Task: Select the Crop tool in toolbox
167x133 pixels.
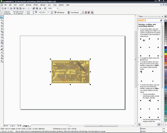Action: [x=2, y=23]
